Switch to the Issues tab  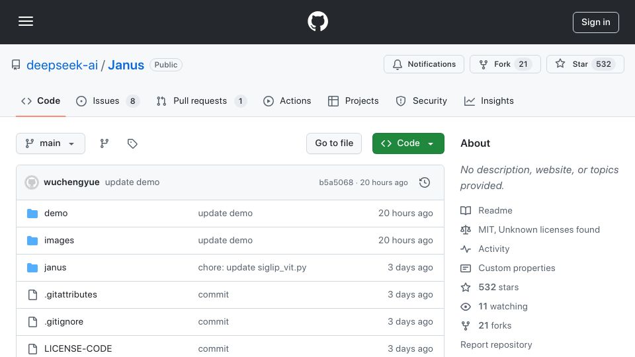[x=107, y=100]
